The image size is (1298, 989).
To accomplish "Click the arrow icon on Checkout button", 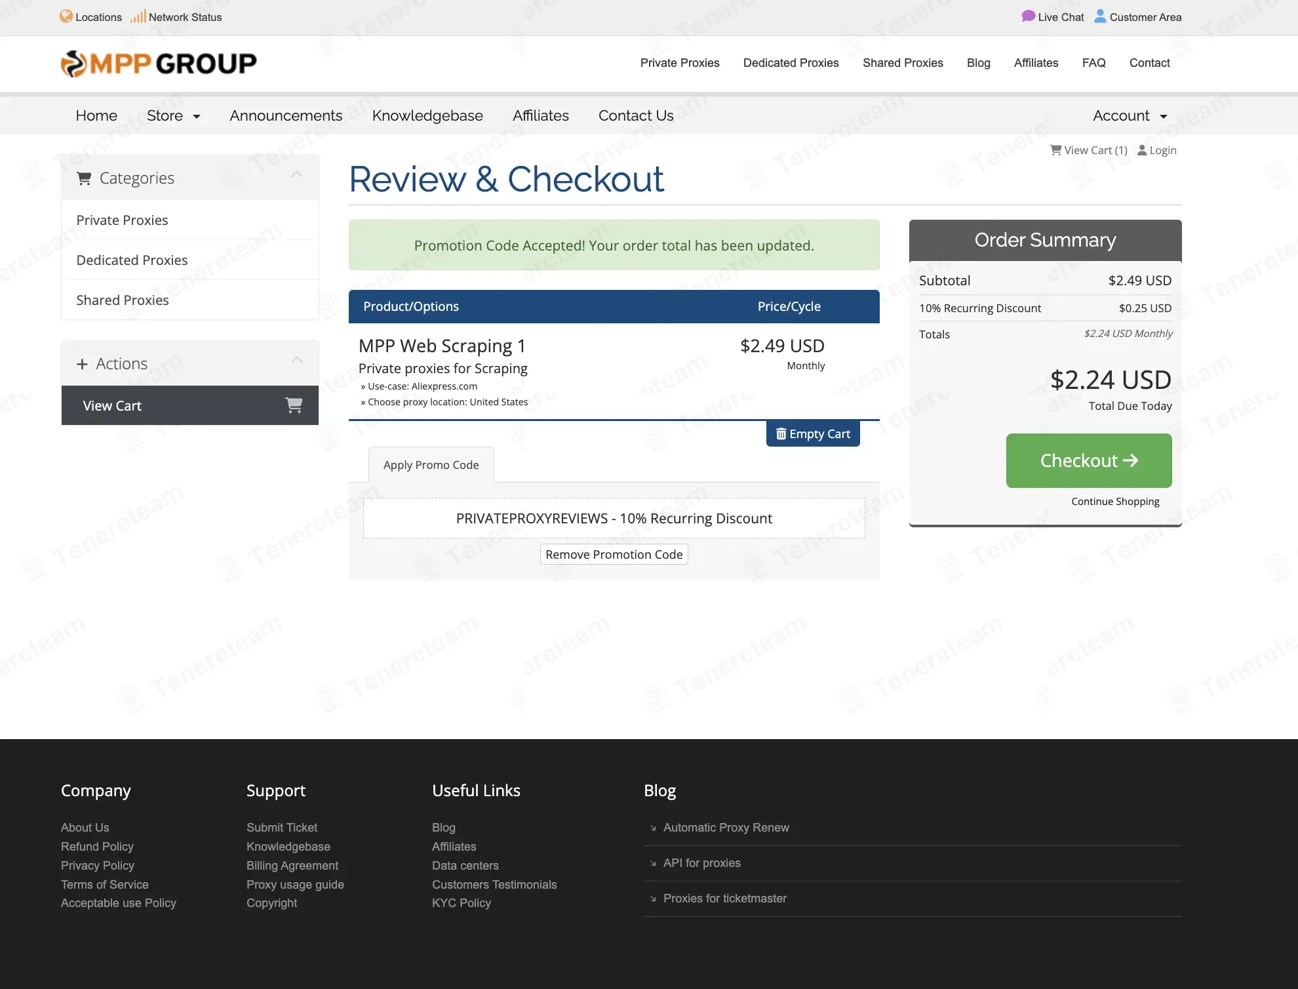I will click(1130, 460).
